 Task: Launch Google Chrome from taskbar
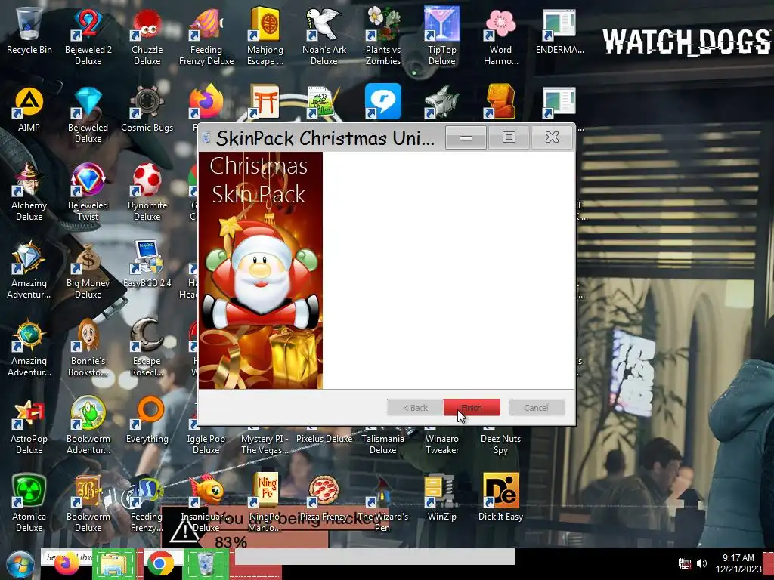coord(160,564)
